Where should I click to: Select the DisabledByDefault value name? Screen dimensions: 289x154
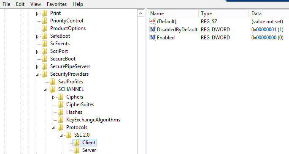(177, 30)
